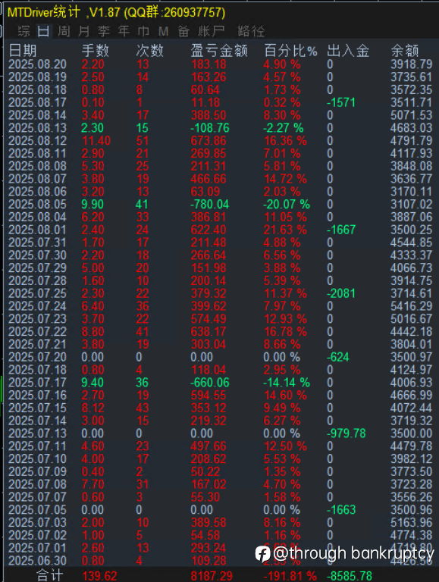Select the 2025.07.08 date cell
The height and width of the screenshot is (582, 439).
coord(37,484)
